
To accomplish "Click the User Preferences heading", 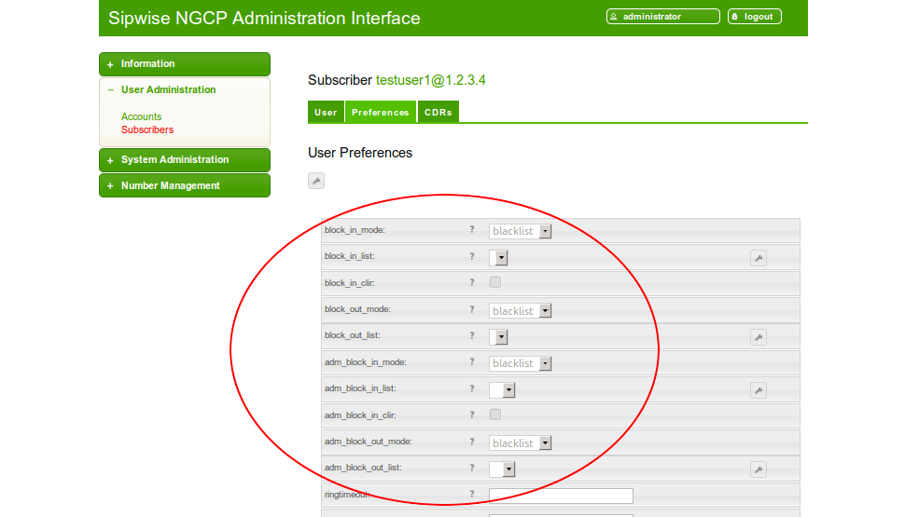I will tap(360, 153).
